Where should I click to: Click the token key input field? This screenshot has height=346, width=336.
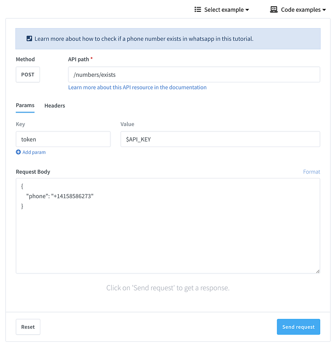pyautogui.click(x=63, y=139)
